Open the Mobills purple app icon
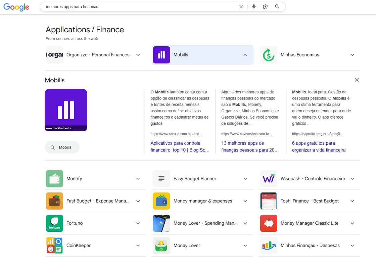Viewport: 376px width, 257px height. 161,55
